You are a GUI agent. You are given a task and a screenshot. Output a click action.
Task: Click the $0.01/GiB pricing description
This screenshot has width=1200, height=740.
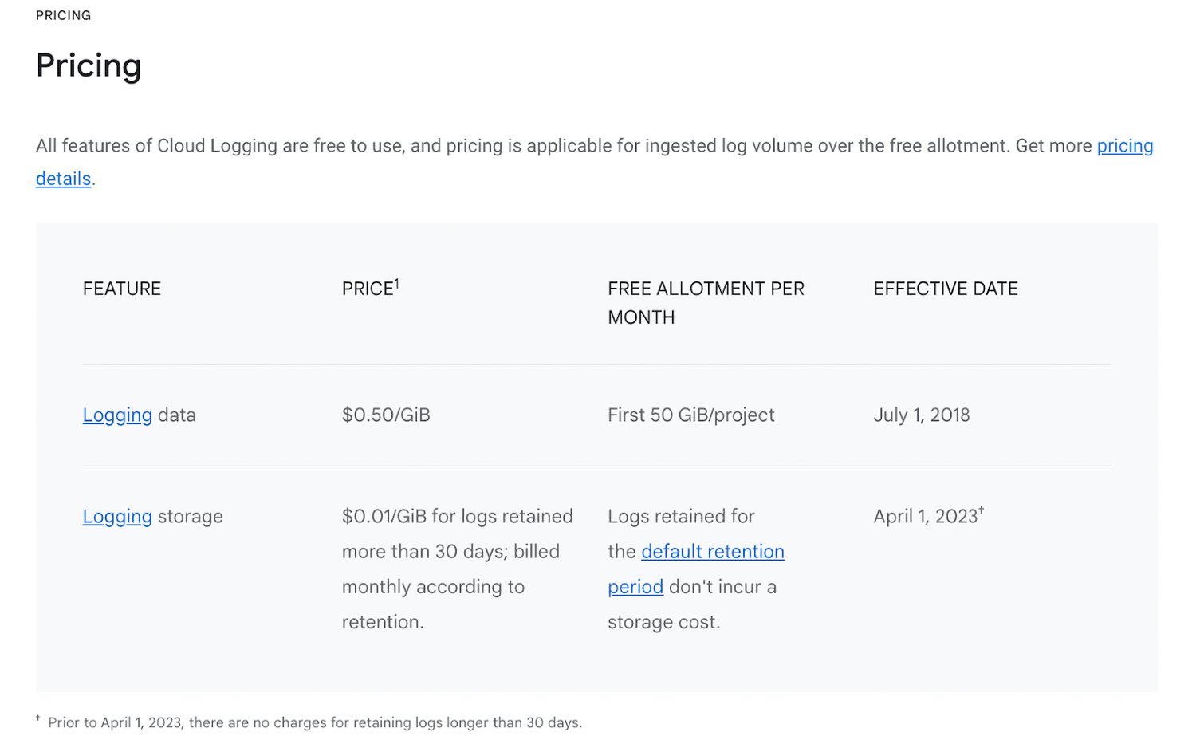click(x=457, y=569)
